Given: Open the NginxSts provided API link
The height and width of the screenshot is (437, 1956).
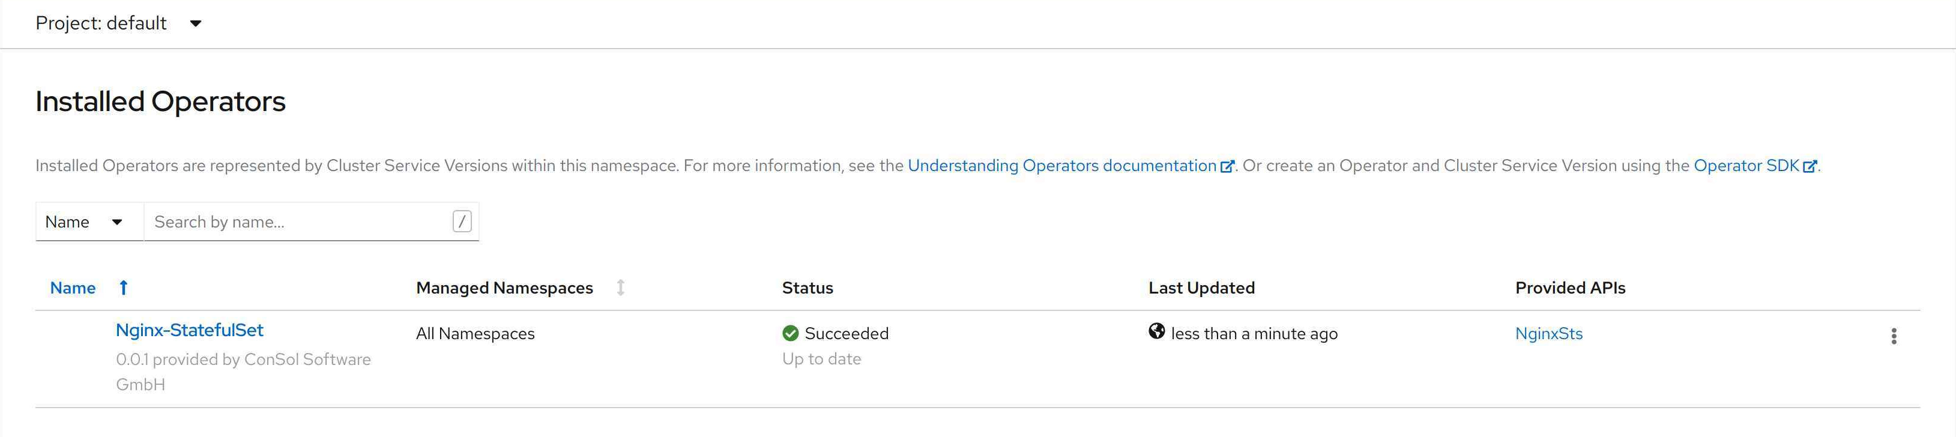Looking at the screenshot, I should click(x=1548, y=334).
